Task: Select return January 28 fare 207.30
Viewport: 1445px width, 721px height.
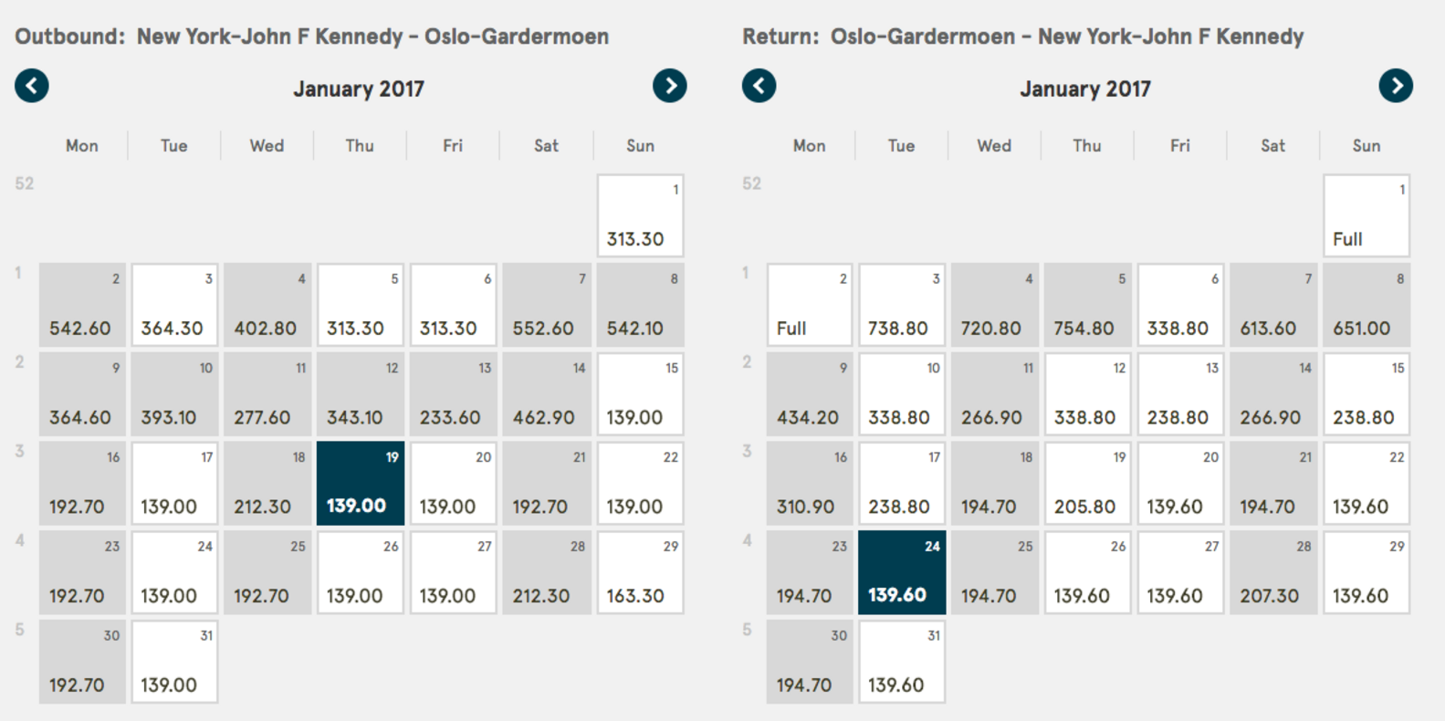Action: point(1273,573)
